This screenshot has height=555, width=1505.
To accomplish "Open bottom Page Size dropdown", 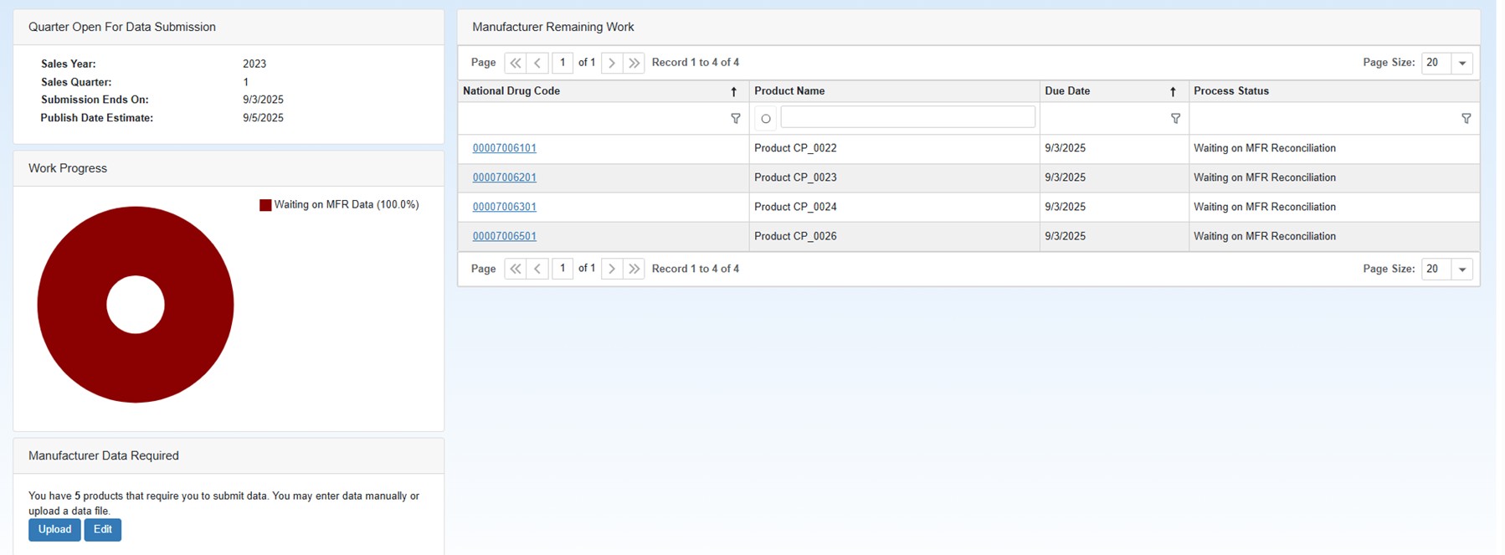I will pos(1461,269).
